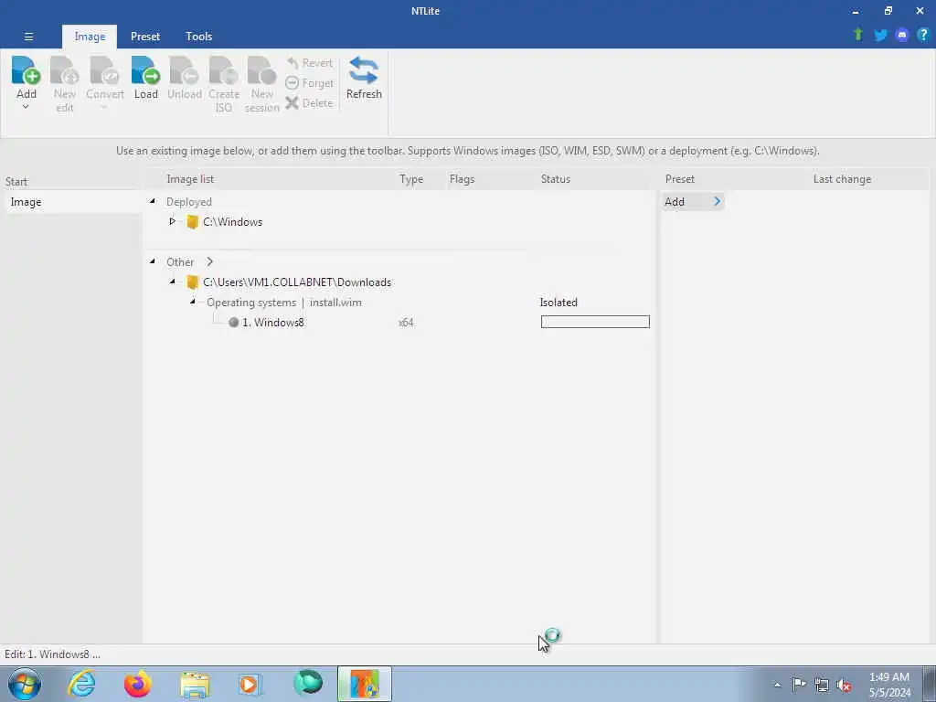
Task: Click the Flags column header
Action: 462,179
